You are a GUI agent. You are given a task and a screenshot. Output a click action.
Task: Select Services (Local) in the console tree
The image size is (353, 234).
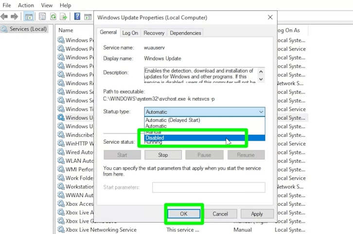click(28, 29)
